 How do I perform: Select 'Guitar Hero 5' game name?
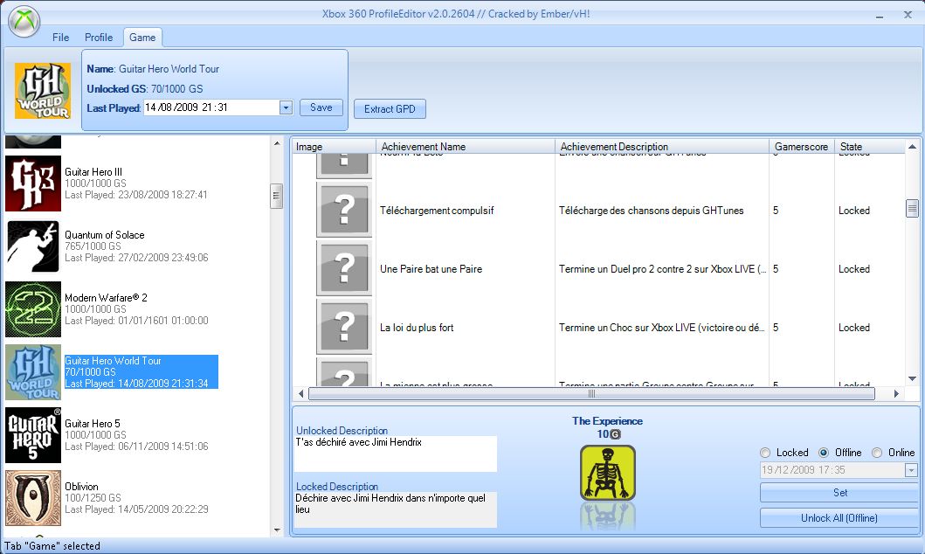pyautogui.click(x=92, y=424)
